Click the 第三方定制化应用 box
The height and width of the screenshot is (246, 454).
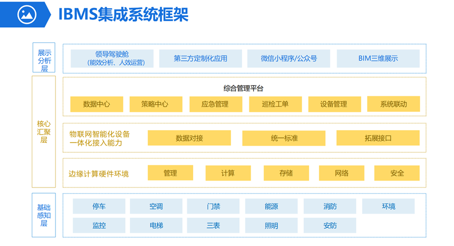click(x=200, y=58)
